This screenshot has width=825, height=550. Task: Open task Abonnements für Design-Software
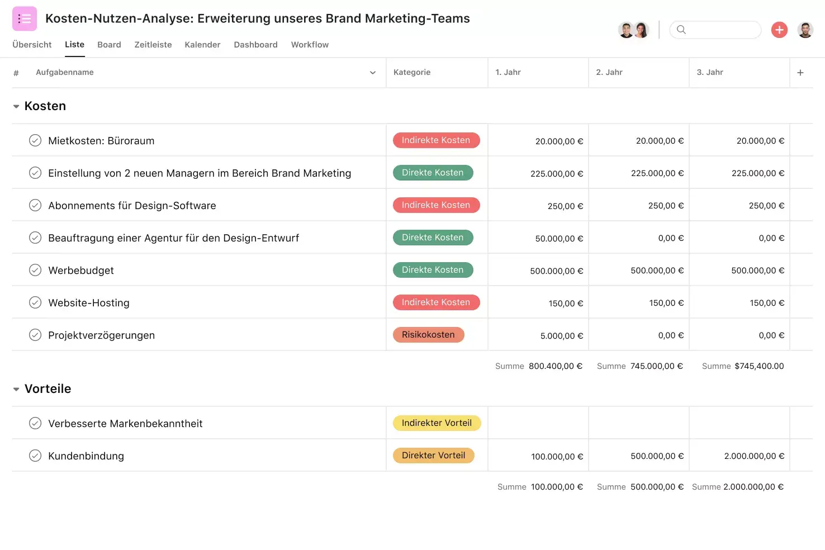click(132, 206)
